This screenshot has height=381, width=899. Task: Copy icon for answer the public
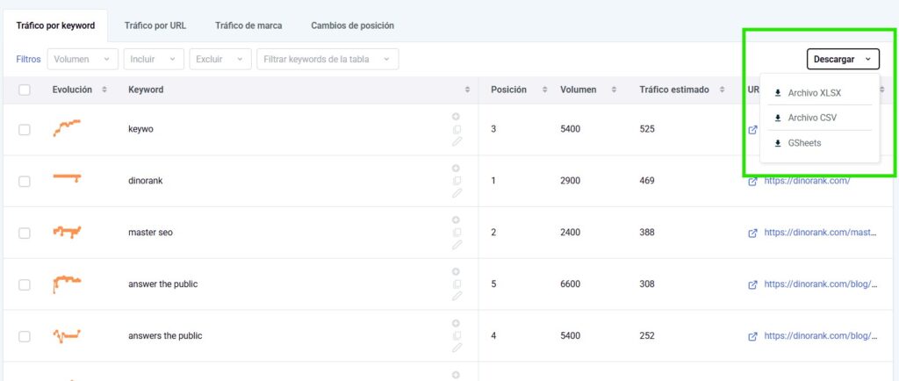457,284
